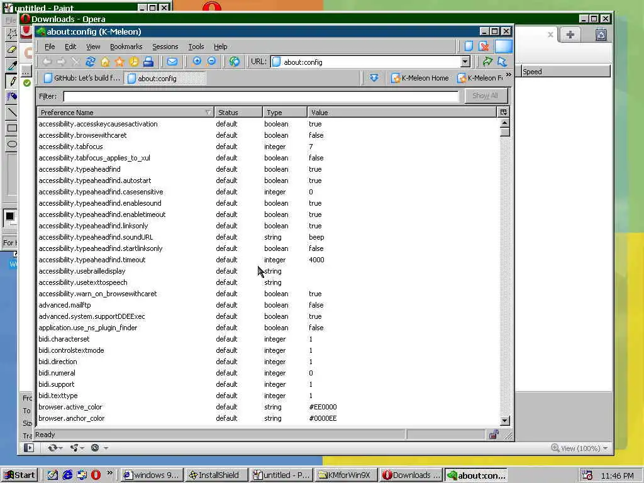Switch to KMforWin9X folder in taskbar
Viewport: 644px width, 483px height.
(x=346, y=475)
